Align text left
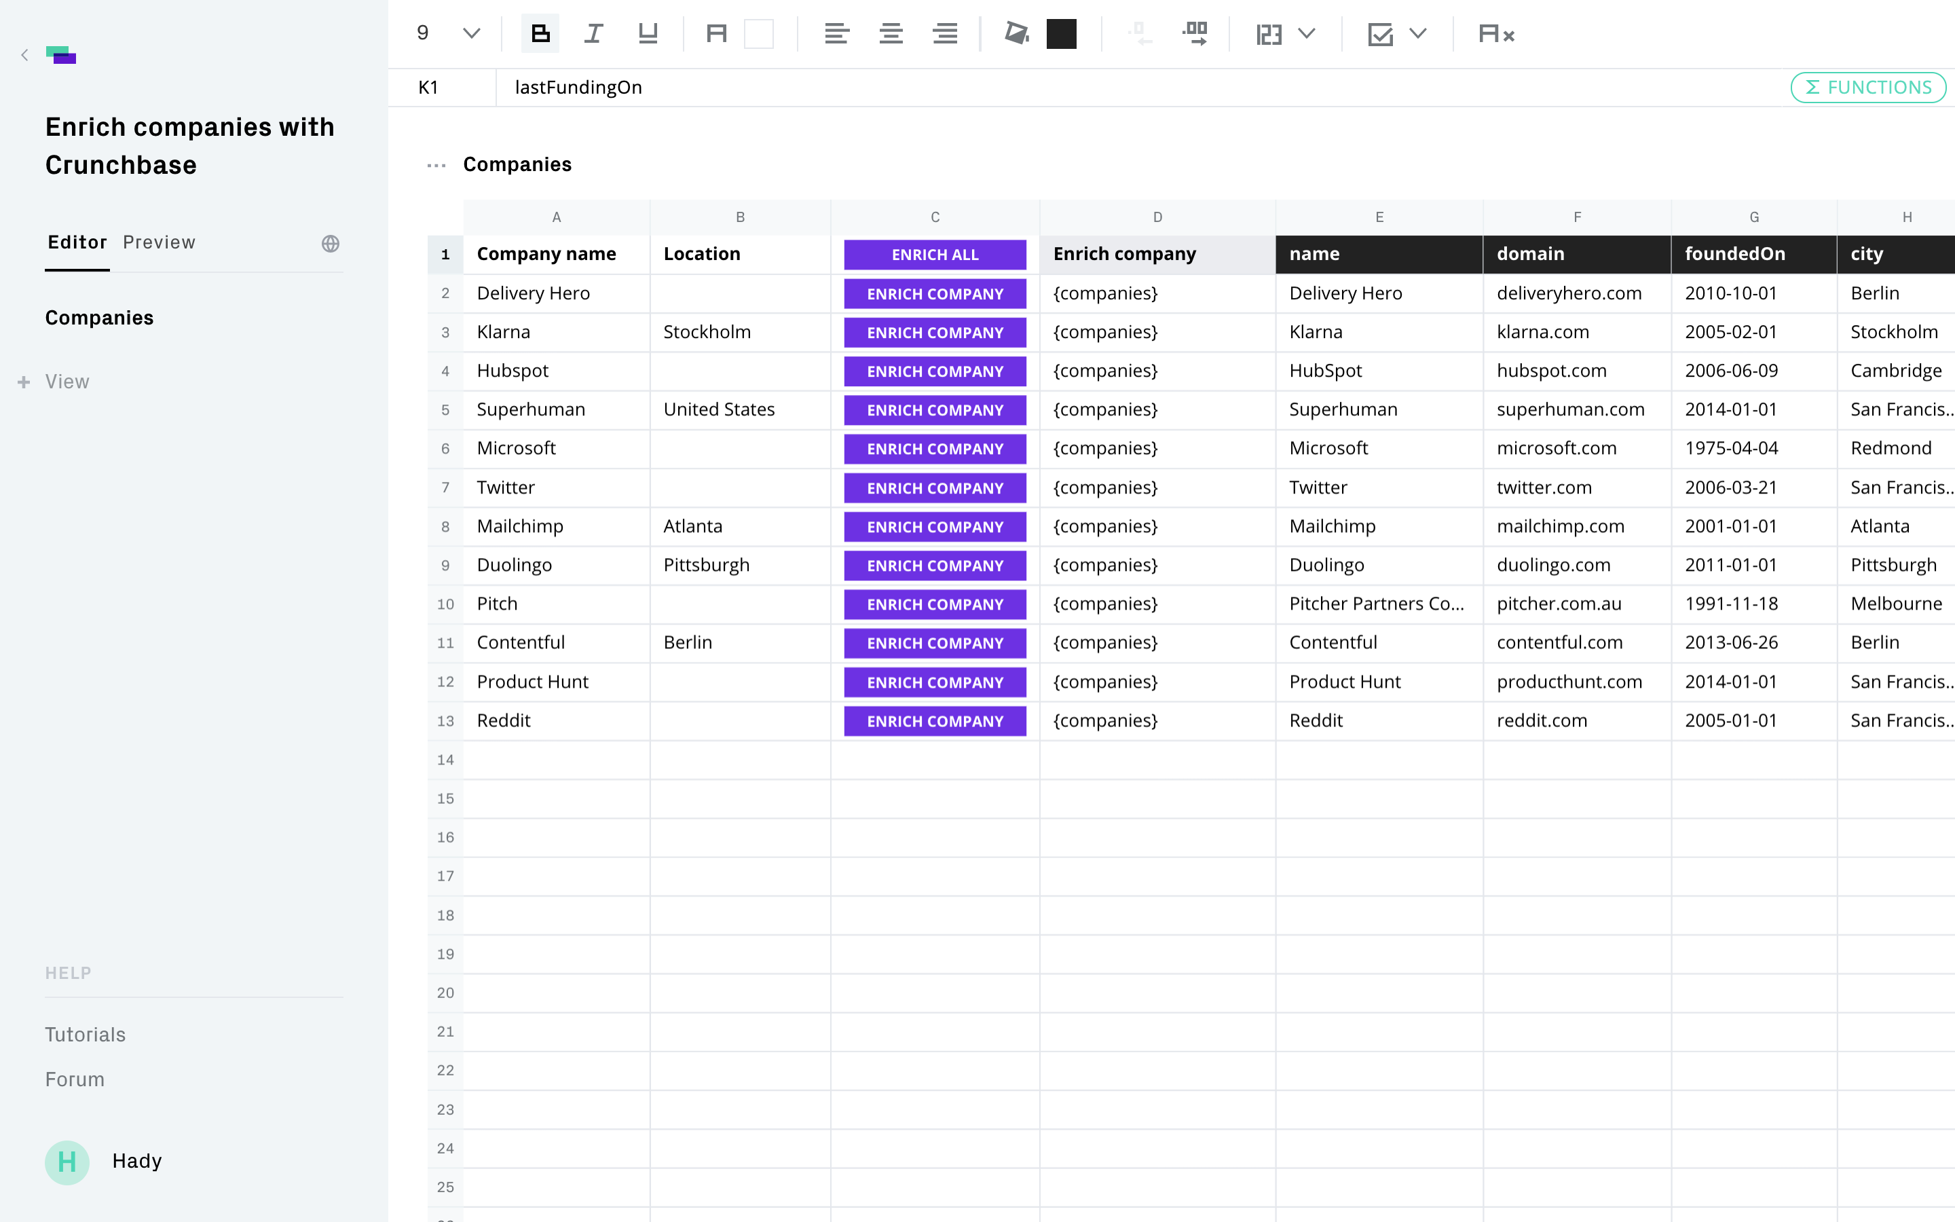The image size is (1955, 1222). 836,34
